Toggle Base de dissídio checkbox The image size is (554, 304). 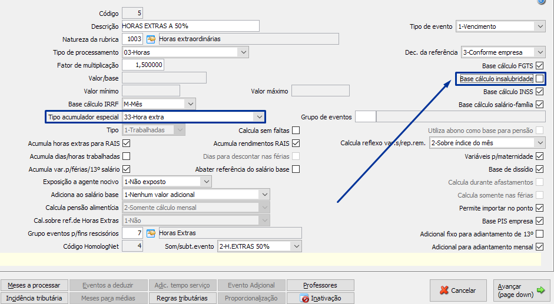click(x=539, y=169)
